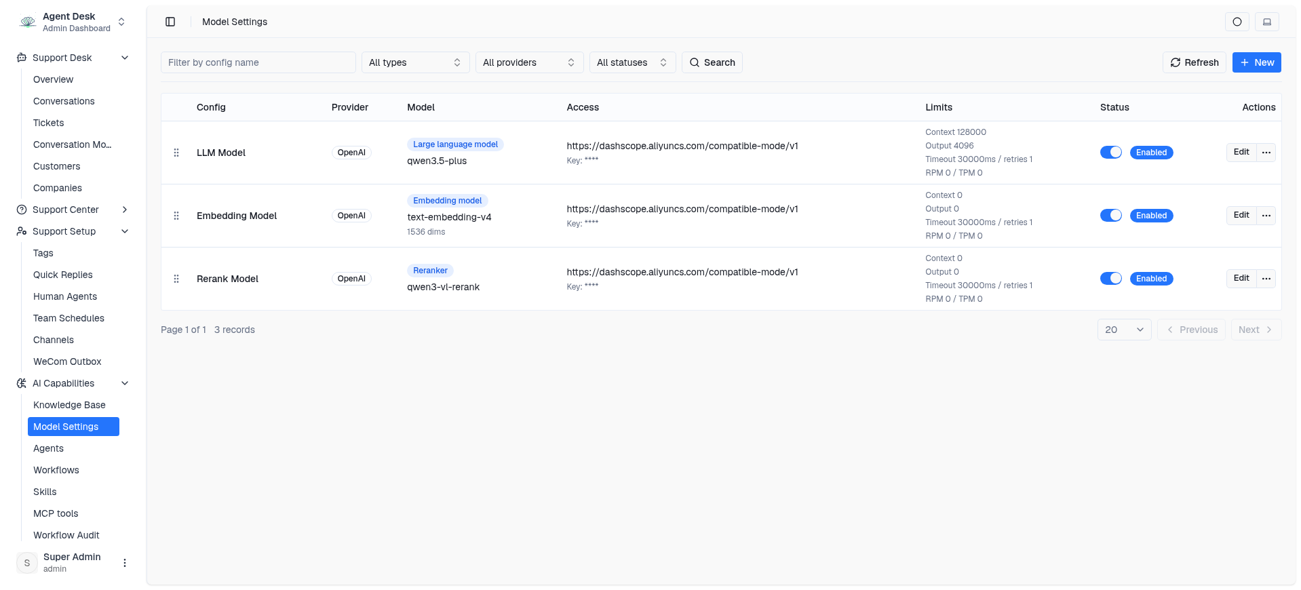Open the Agent Desk workspace switcher
The height and width of the screenshot is (590, 1301).
tap(121, 22)
